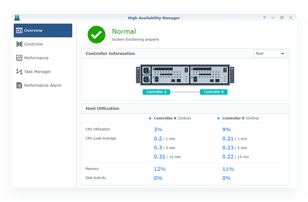
Task: Open the Rear view dropdown
Action: pos(270,54)
